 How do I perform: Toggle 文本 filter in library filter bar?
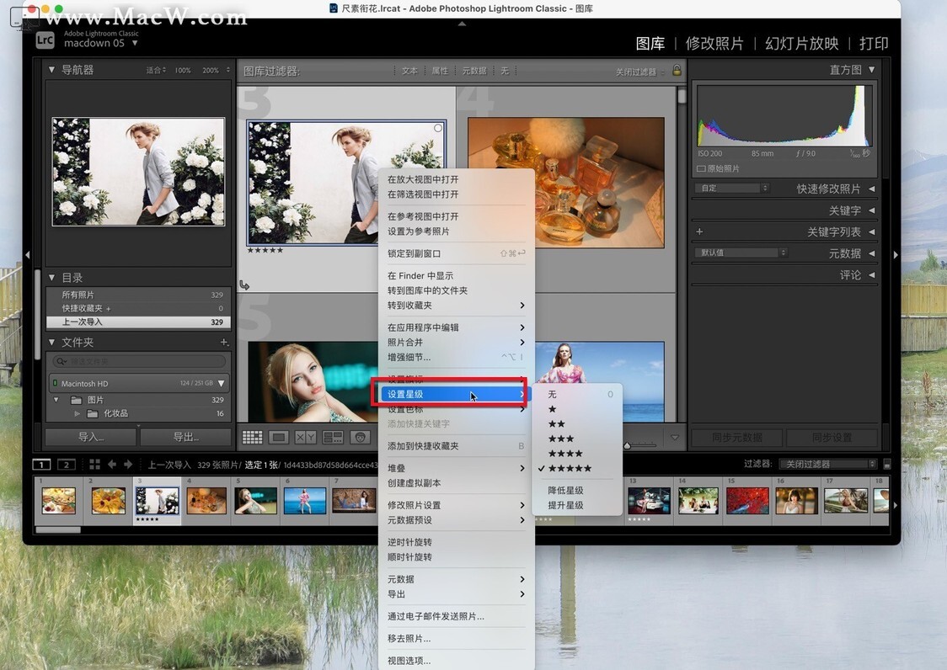(x=409, y=71)
